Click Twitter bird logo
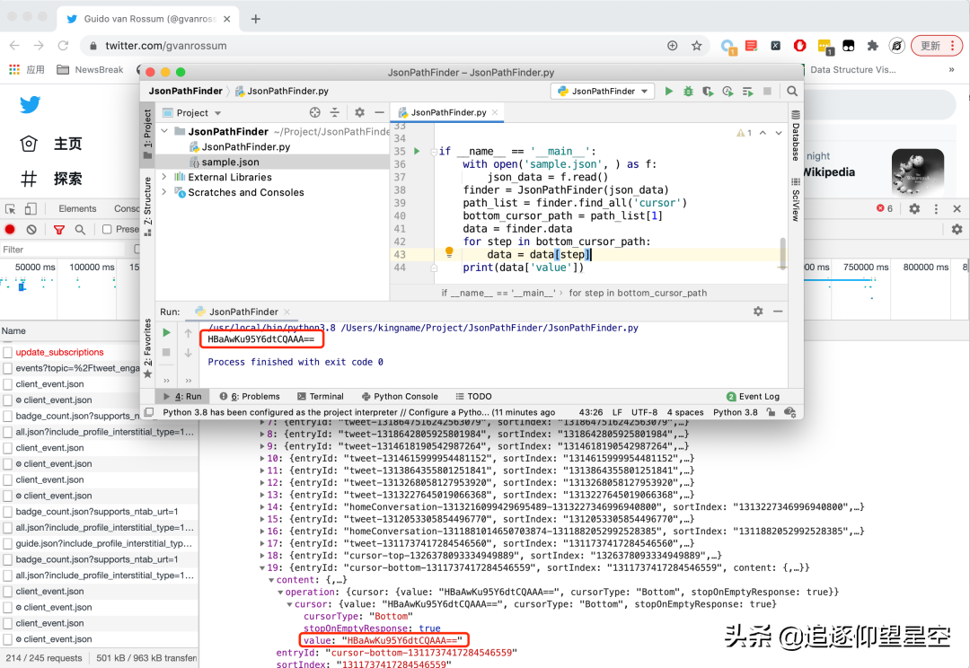Screen dimensions: 970x668 30,104
